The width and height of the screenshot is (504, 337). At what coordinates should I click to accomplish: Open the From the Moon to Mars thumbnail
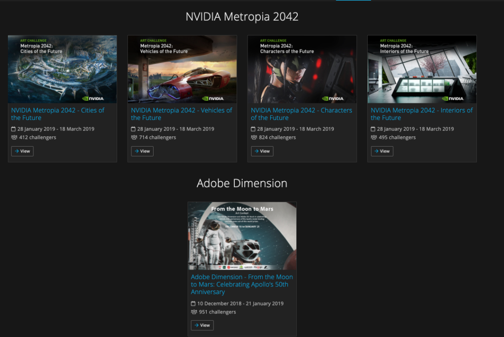242,236
